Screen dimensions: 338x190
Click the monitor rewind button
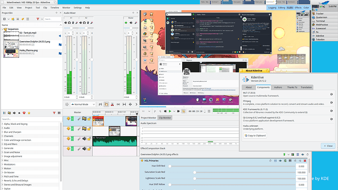point(165,111)
